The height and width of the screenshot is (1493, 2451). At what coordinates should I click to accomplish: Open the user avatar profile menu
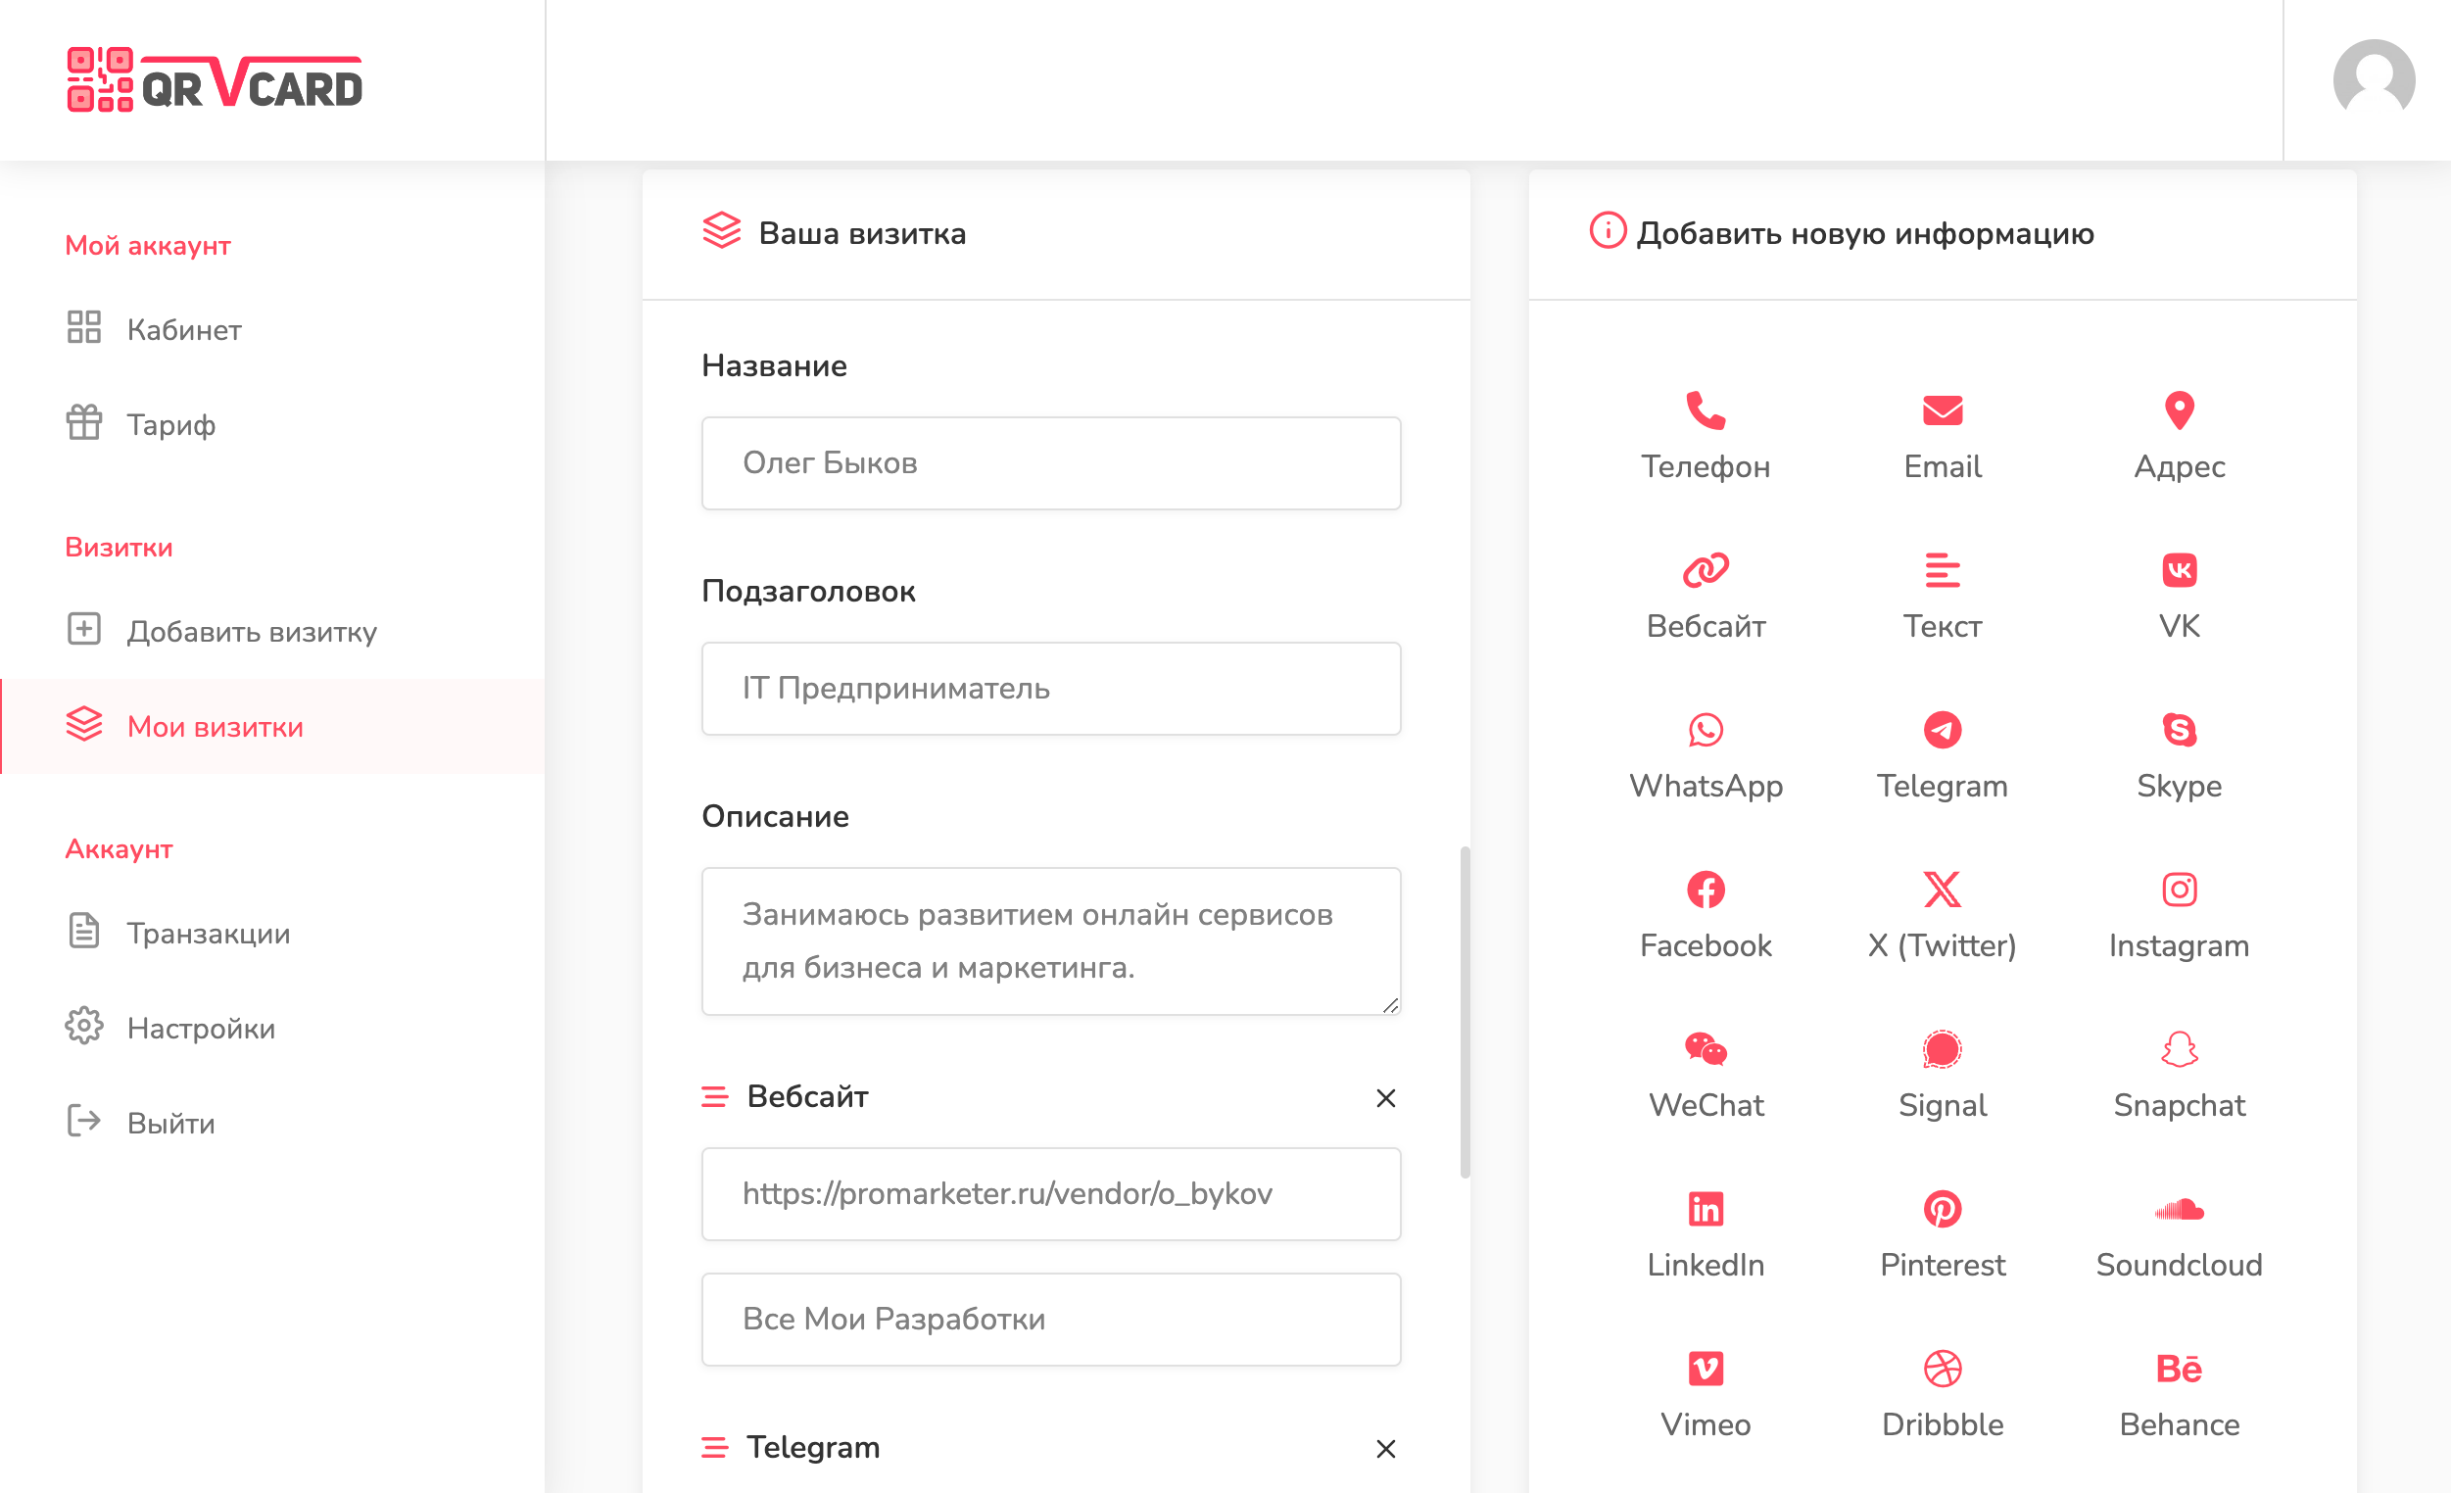(x=2374, y=79)
